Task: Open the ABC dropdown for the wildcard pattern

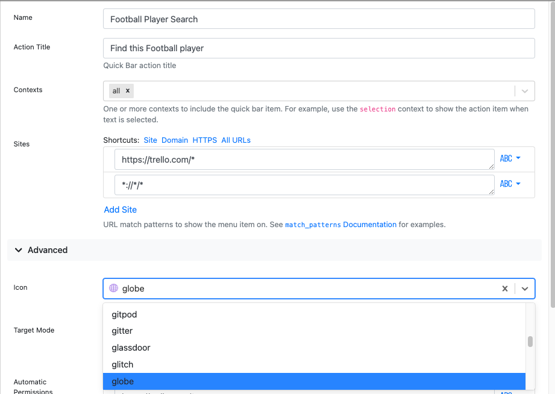Action: click(x=509, y=183)
